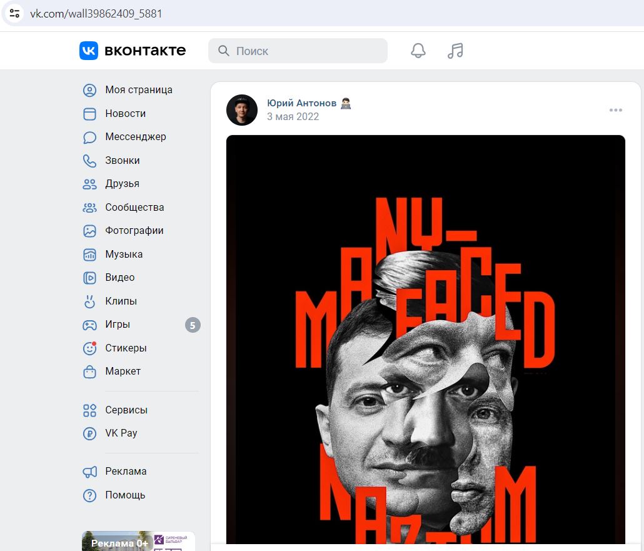Click the Маркет bag icon
644x551 pixels.
pyautogui.click(x=89, y=372)
